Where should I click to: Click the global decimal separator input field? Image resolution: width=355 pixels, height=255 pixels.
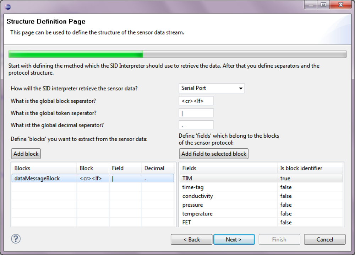pos(196,125)
